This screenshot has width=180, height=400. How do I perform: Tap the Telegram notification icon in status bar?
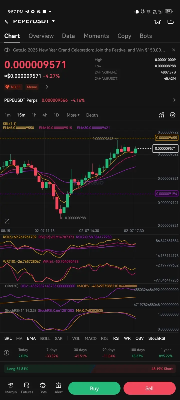[27, 11]
